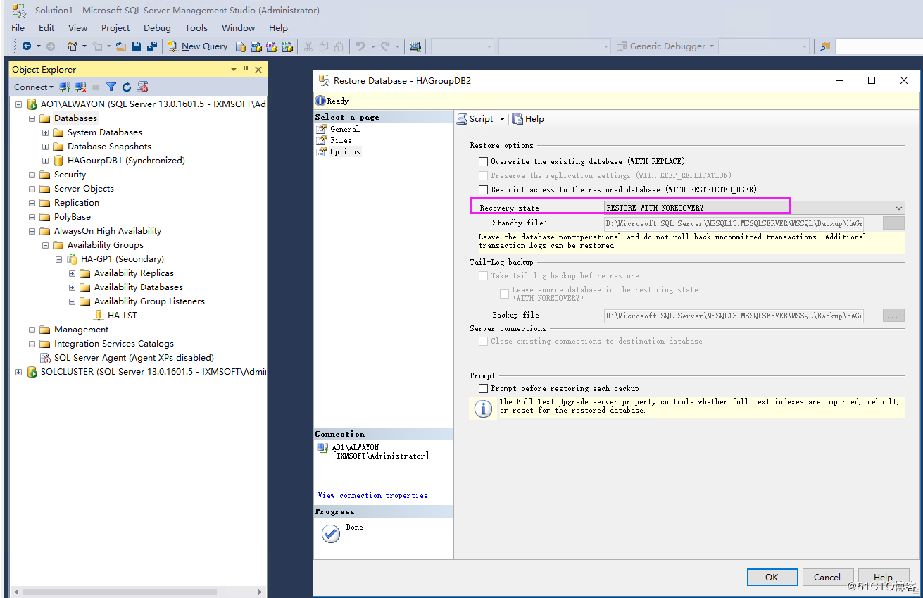Open the New Query toolbar icon
Screen dimensions: 923x598
197,46
